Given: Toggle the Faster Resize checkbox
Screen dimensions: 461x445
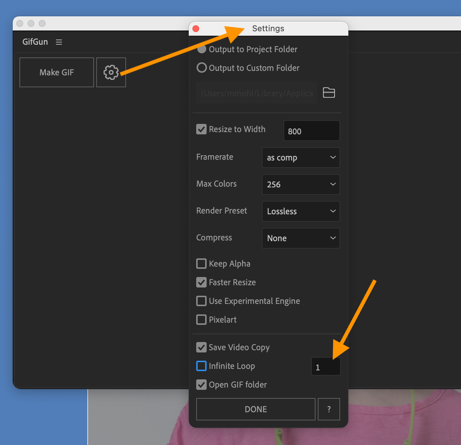Looking at the screenshot, I should tap(201, 282).
